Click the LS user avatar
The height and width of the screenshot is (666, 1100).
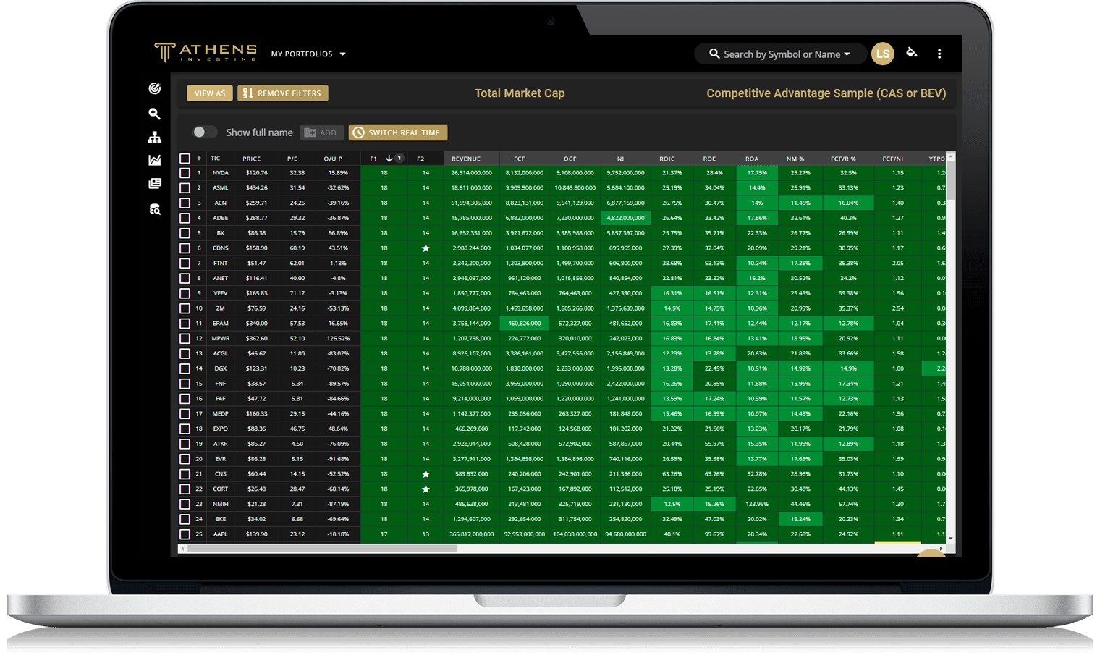click(882, 54)
